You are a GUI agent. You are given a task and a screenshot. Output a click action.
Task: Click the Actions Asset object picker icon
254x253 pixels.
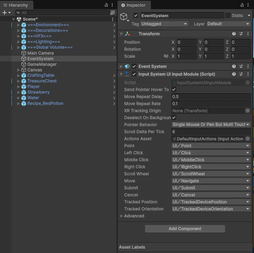pyautogui.click(x=248, y=139)
